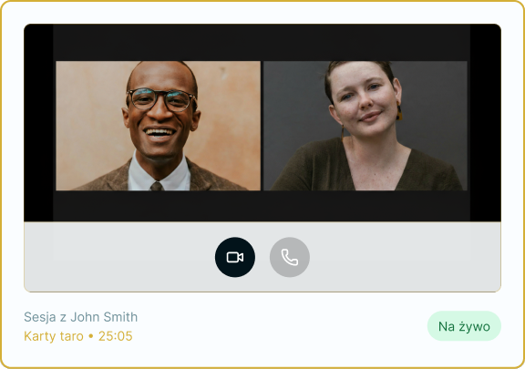The width and height of the screenshot is (525, 369).
Task: Select the video tile of the man with glasses
Action: [x=158, y=126]
